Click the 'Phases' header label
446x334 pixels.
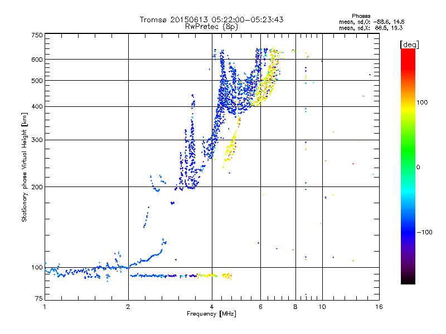click(x=361, y=16)
